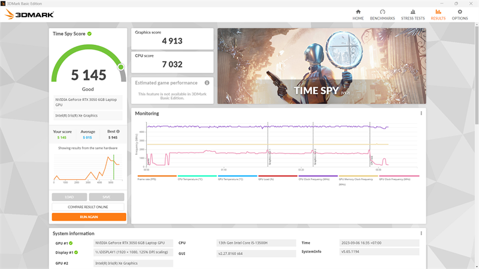Open the Monitoring panel three-dot menu

422,113
